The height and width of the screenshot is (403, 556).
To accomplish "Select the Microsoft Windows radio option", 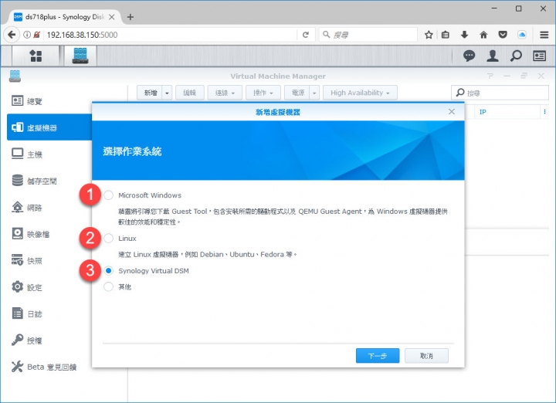I will pos(109,195).
